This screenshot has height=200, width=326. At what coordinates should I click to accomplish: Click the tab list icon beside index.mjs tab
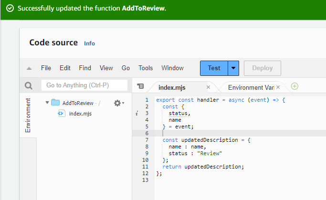[x=140, y=86]
